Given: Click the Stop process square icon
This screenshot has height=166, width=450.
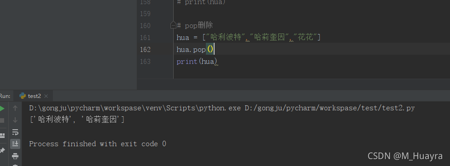Looking at the screenshot, I should (x=2, y=120).
